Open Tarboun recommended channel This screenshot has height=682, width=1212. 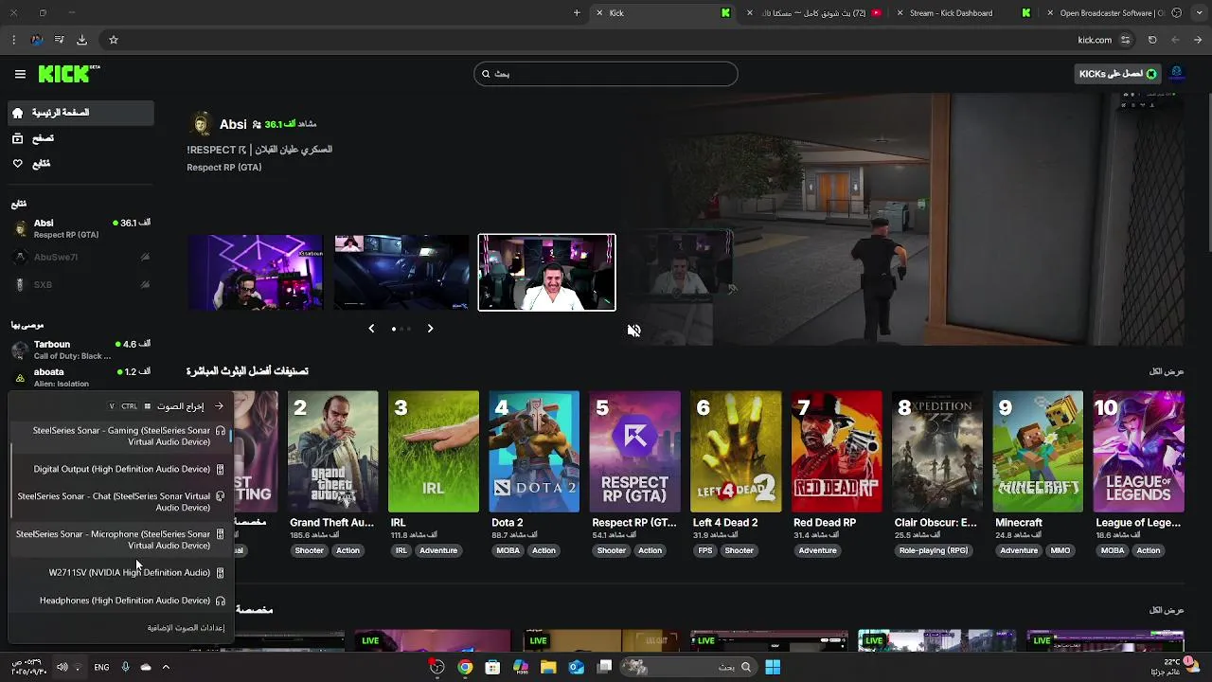(x=80, y=350)
